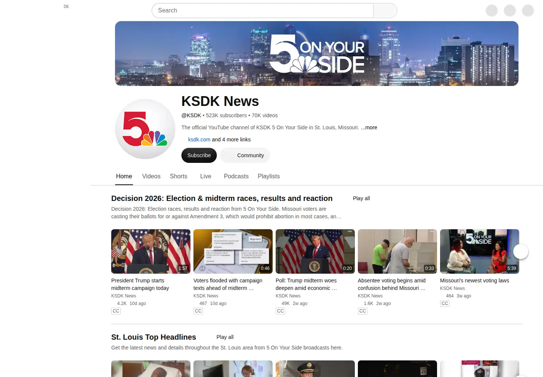Click the 5 On Your Side channel banner

317,54
